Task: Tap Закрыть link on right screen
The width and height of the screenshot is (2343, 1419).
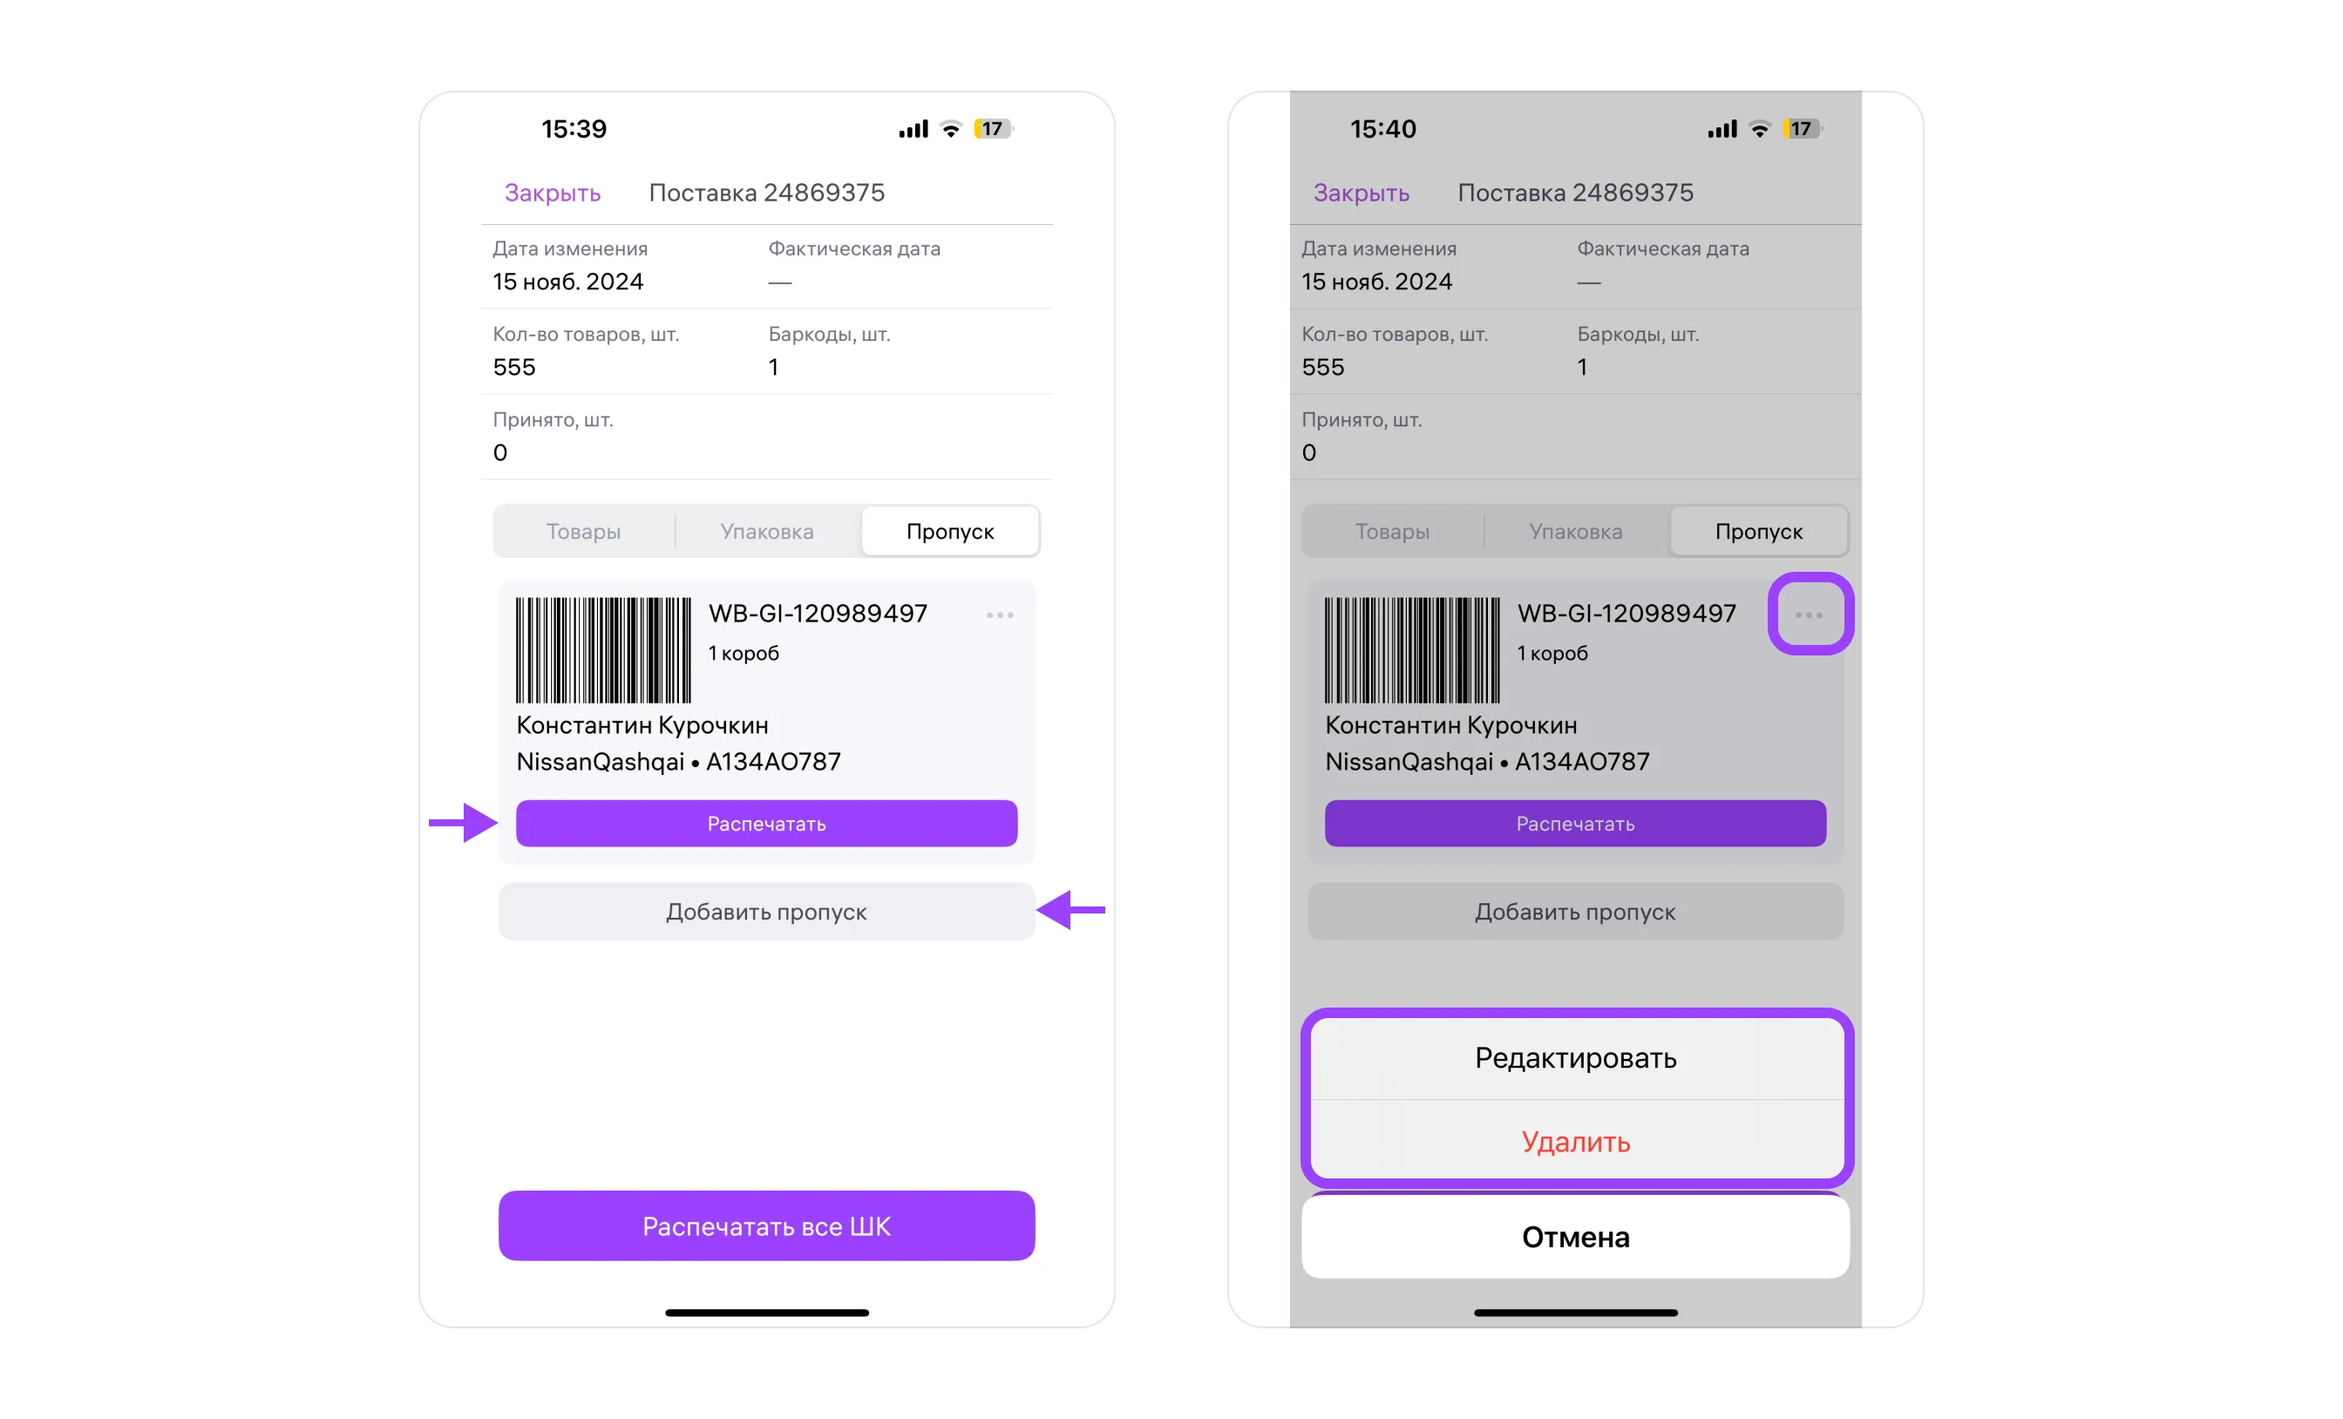Action: click(x=1362, y=193)
